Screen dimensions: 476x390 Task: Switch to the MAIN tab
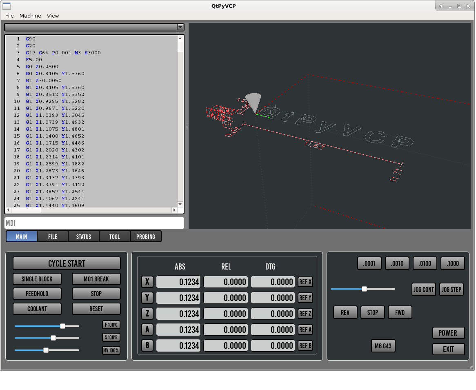[22, 236]
